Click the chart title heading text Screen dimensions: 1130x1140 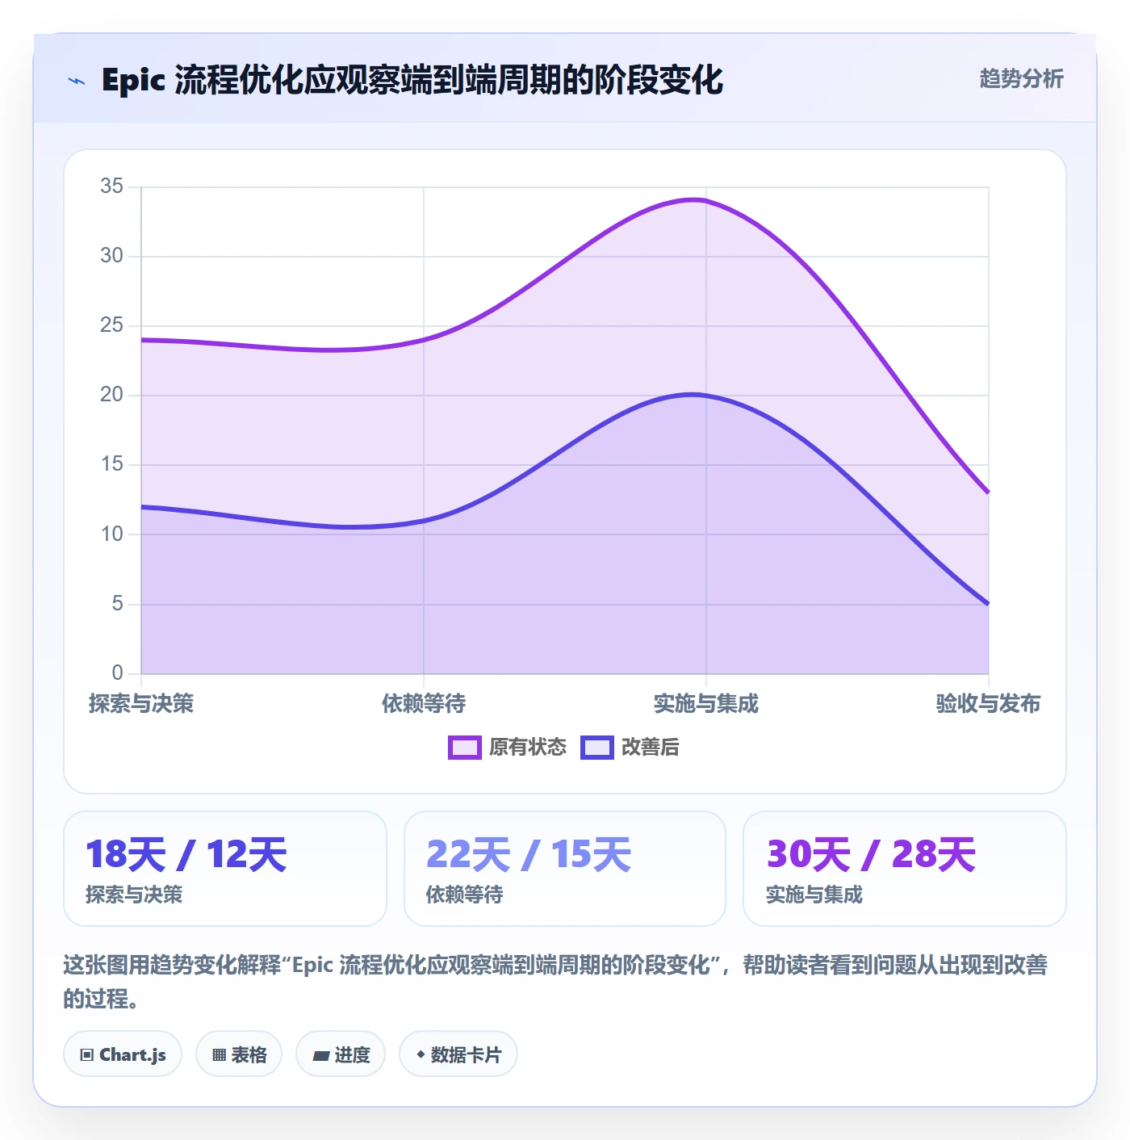tap(412, 81)
